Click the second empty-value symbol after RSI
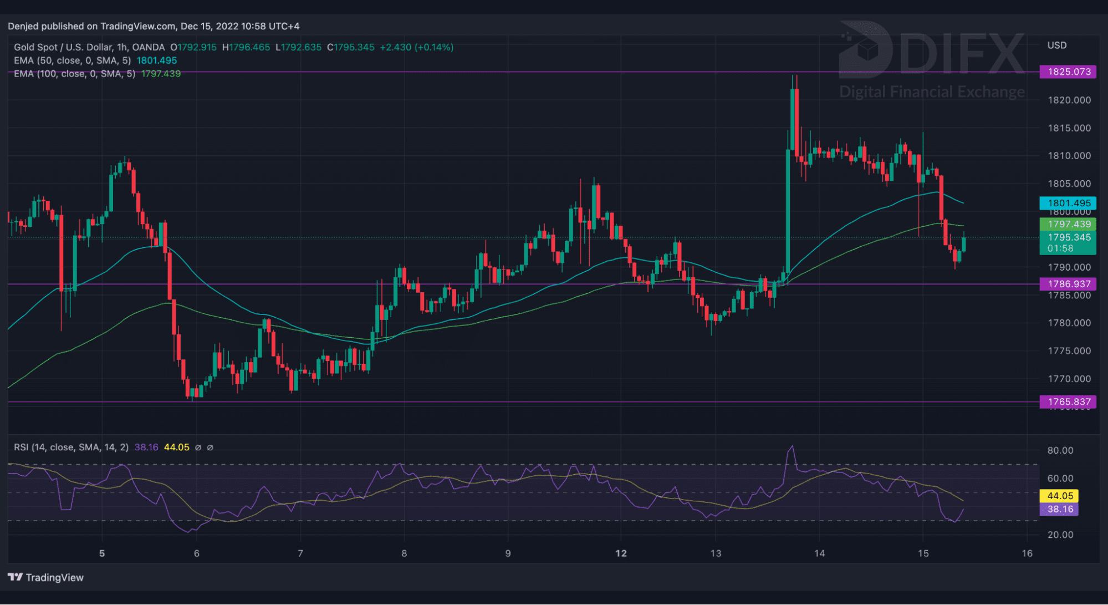 pos(210,448)
